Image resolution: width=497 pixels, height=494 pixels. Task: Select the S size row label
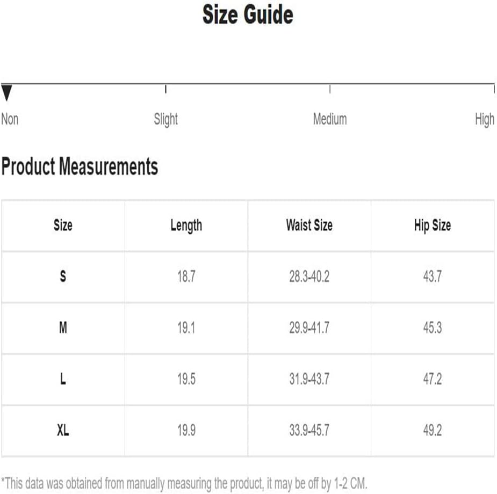tap(63, 277)
